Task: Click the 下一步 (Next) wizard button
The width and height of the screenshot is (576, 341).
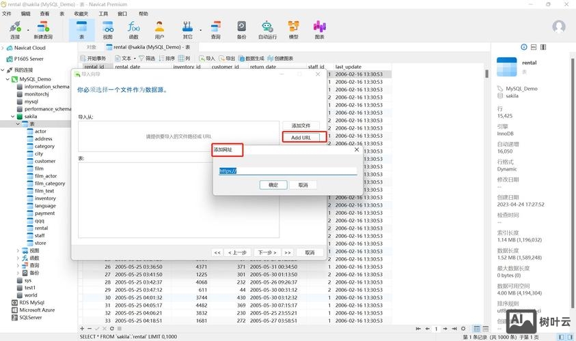Action: [x=266, y=252]
